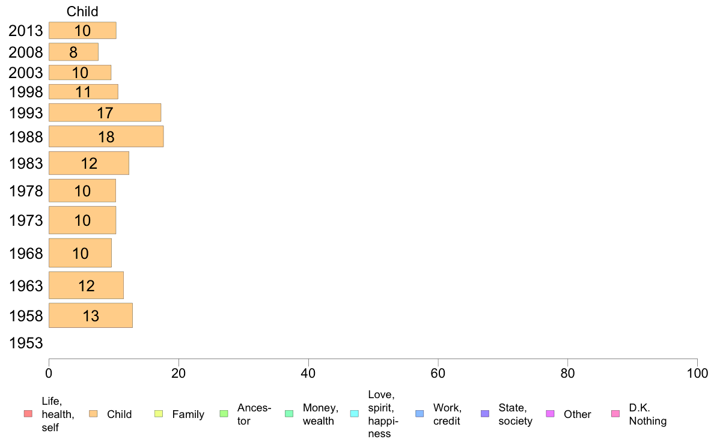Viewport: 714px width, 442px height.
Task: Select the 1993 bar showing 17
Action: [x=105, y=112]
